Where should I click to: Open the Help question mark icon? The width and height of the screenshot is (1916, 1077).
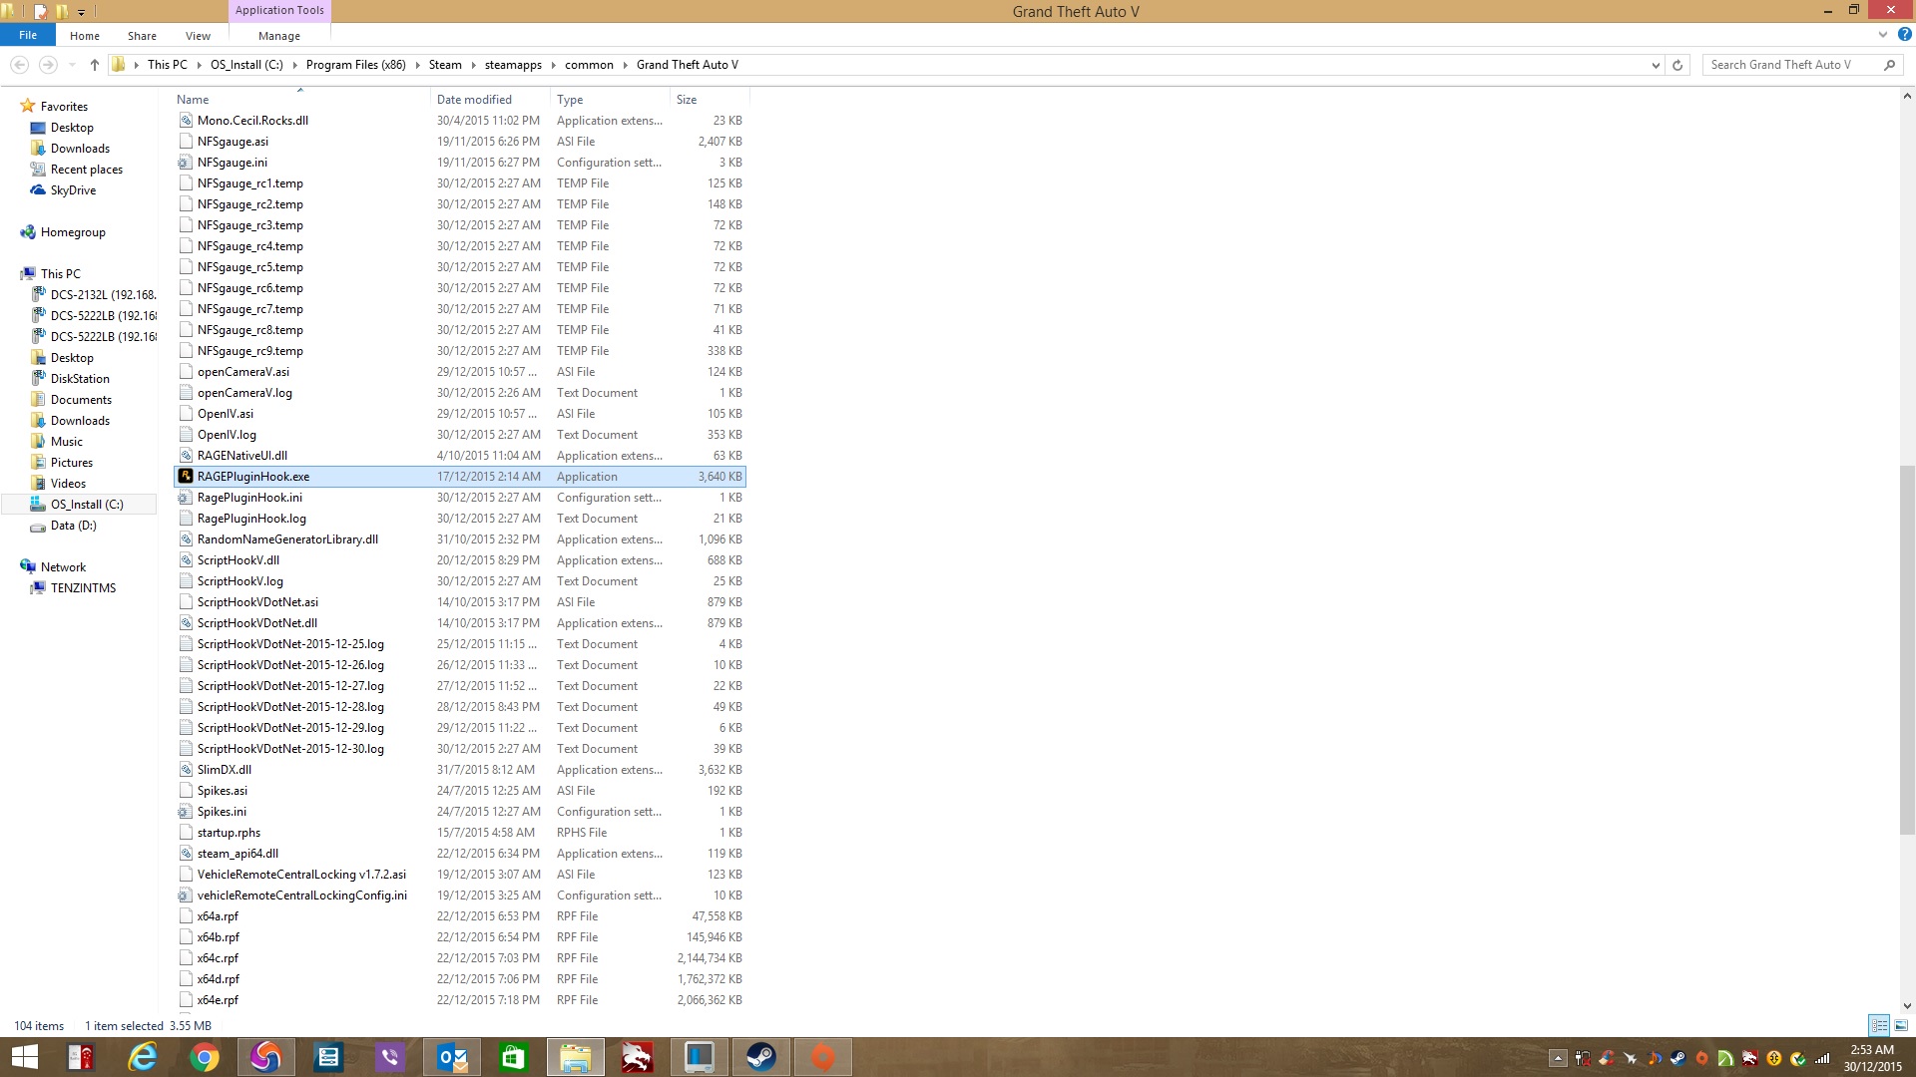click(1904, 34)
